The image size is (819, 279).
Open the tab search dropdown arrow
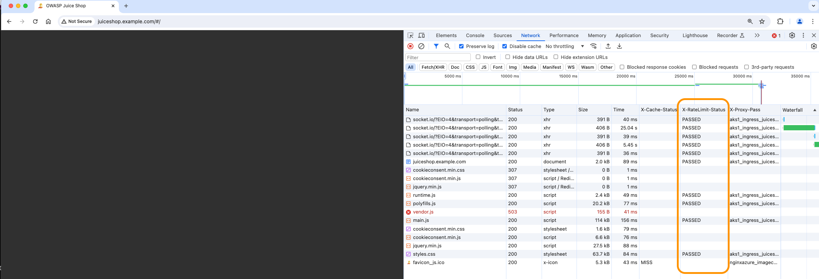[x=813, y=6]
